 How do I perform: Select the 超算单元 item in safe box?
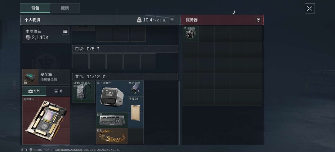tap(46, 120)
